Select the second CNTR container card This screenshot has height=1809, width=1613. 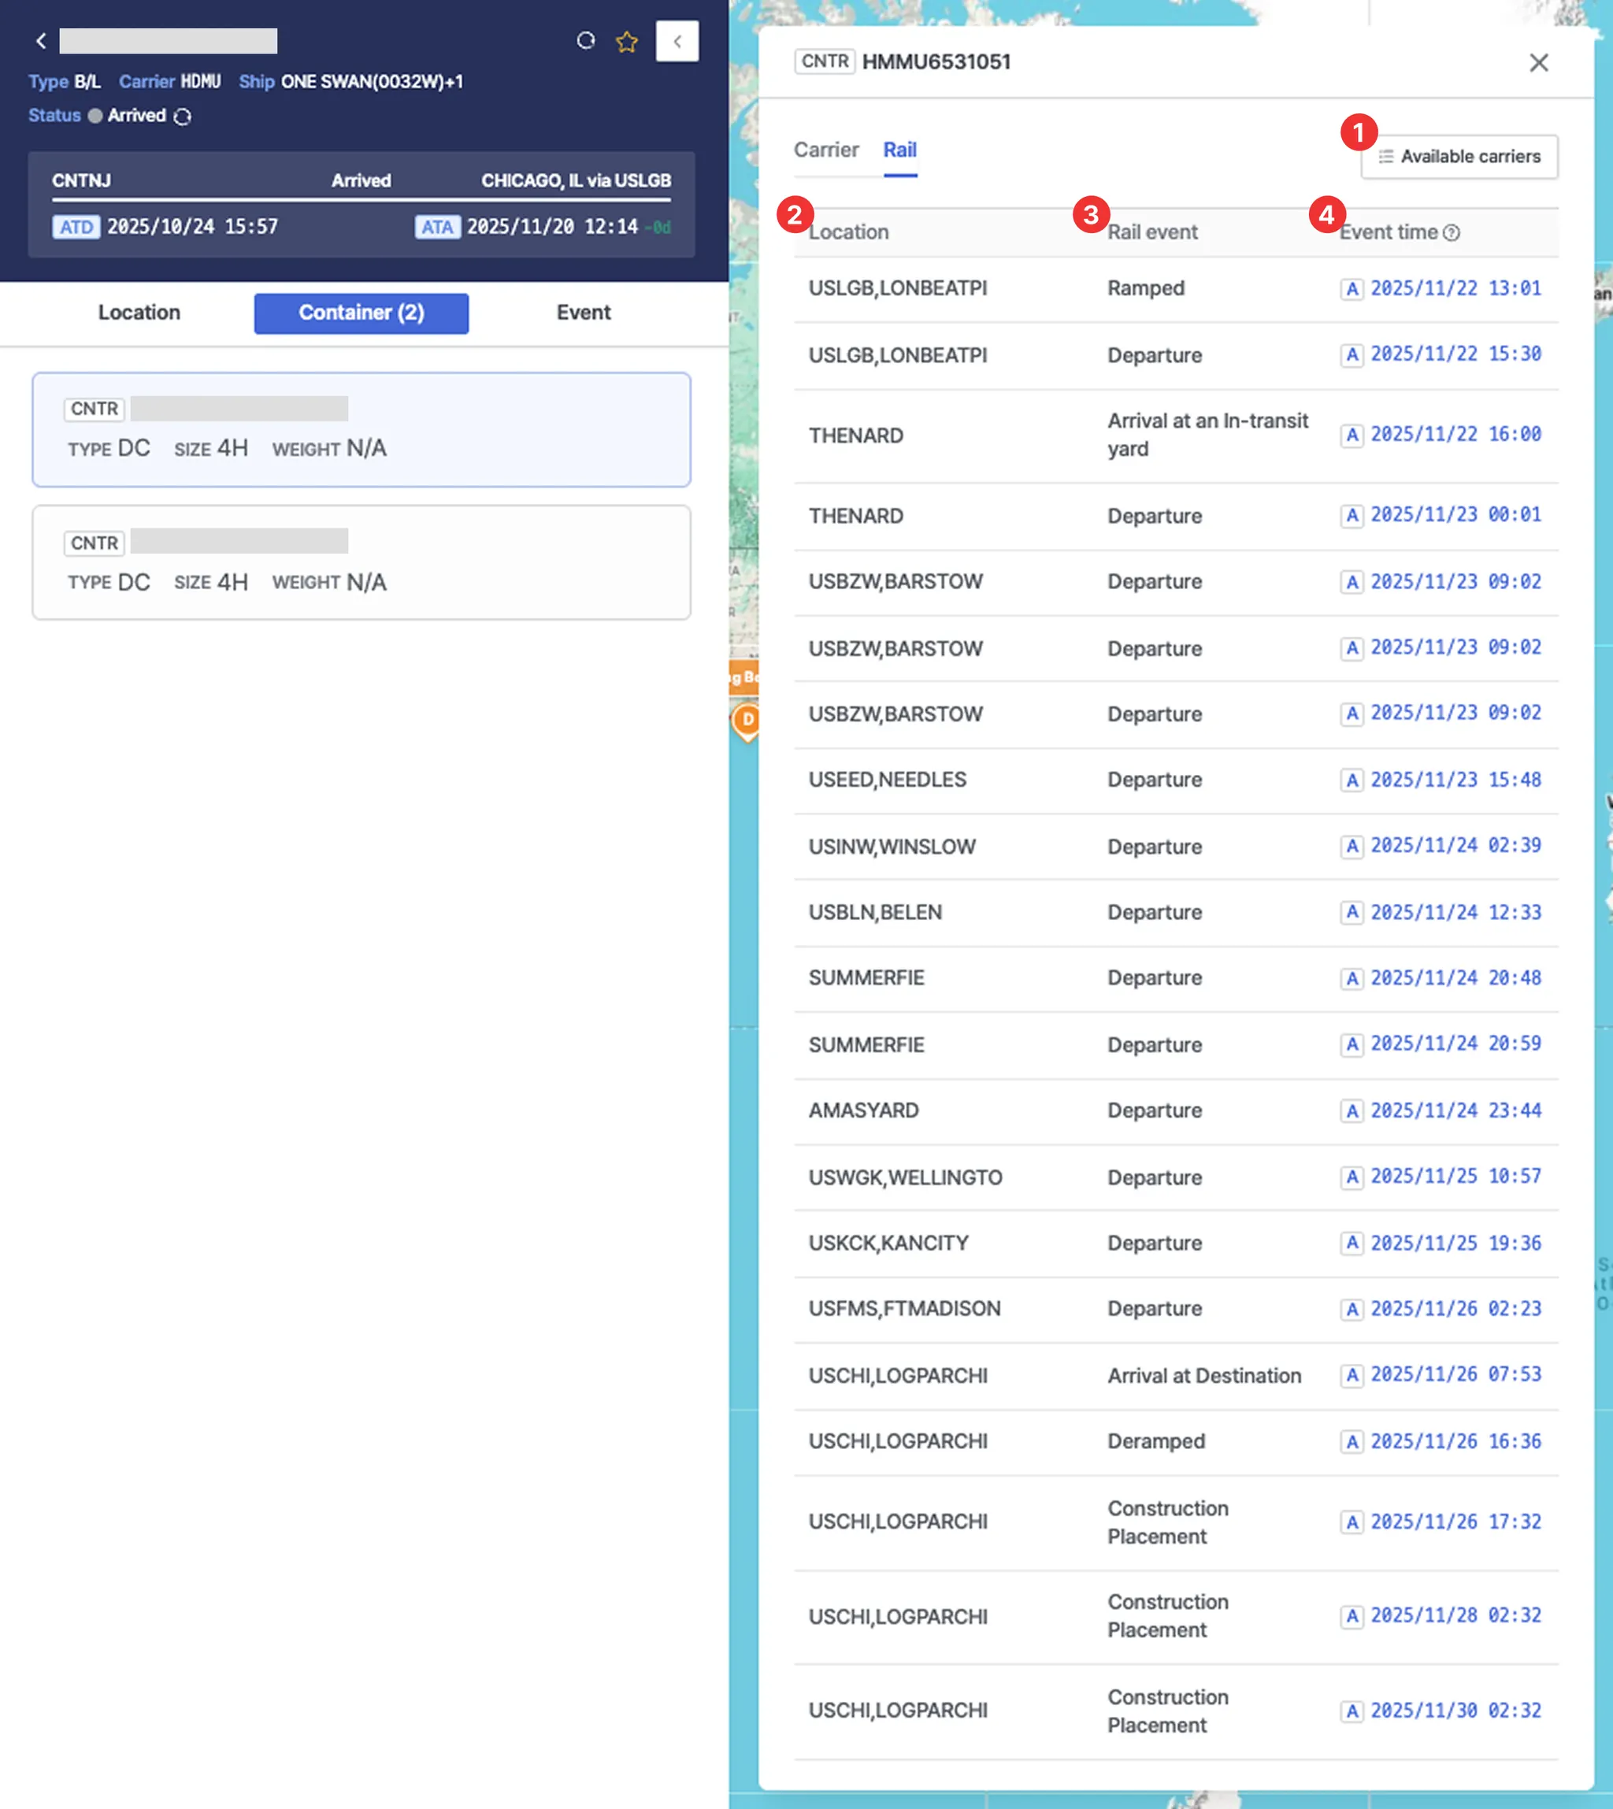[x=361, y=562]
